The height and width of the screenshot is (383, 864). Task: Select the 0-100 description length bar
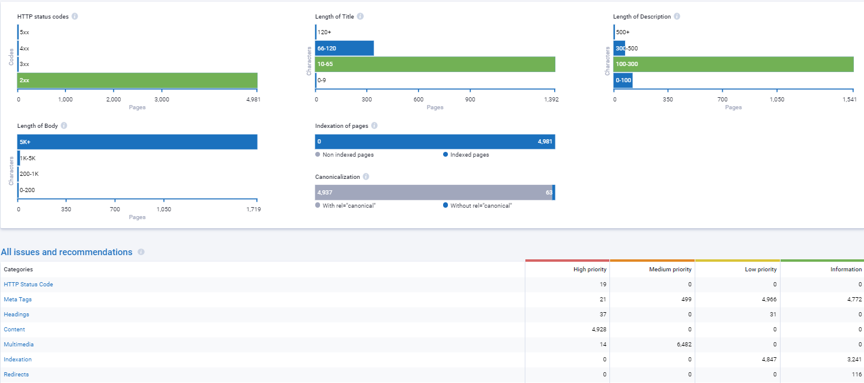coord(623,80)
